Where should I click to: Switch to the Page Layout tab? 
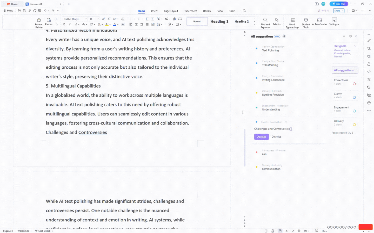tap(171, 11)
